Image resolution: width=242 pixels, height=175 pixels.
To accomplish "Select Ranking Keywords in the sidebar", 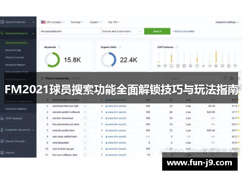I will 16,43.
